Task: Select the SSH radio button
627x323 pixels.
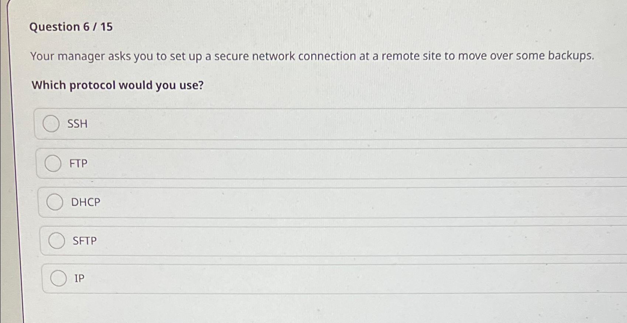Action: (x=51, y=124)
